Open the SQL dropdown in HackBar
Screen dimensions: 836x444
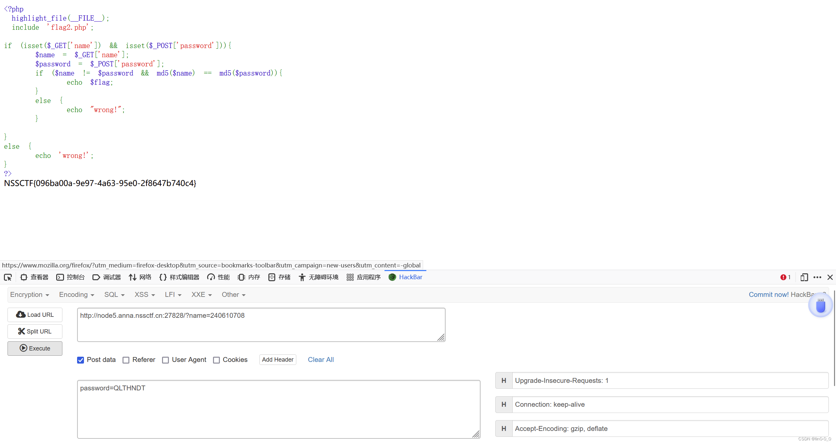pyautogui.click(x=114, y=295)
